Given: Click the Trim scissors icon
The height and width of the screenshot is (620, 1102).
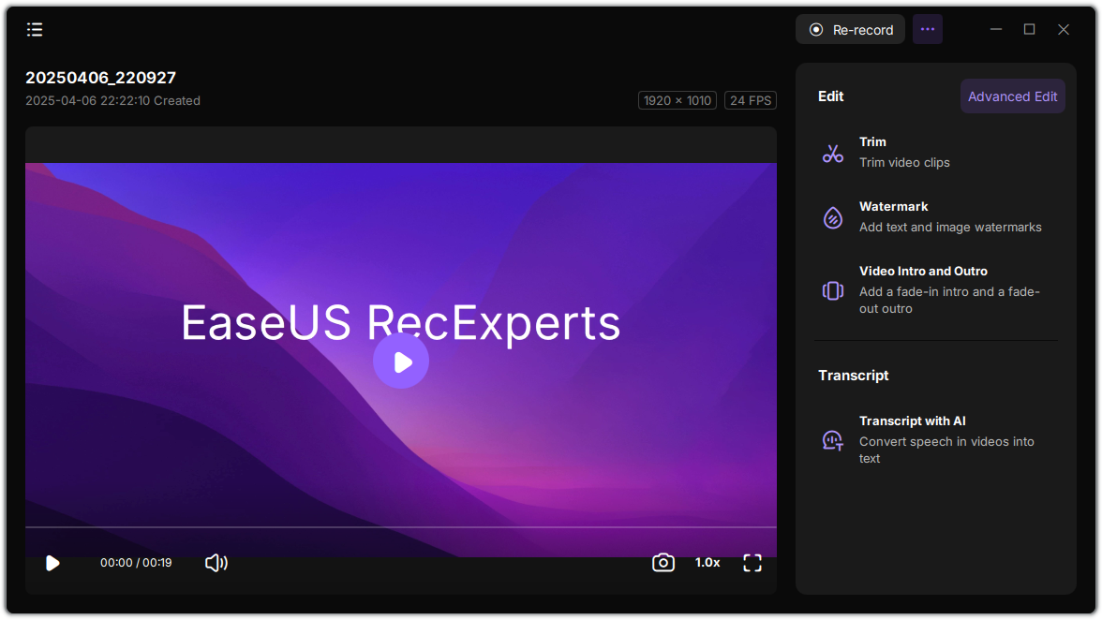Looking at the screenshot, I should click(833, 153).
